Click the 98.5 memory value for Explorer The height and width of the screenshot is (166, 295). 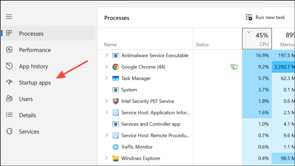[x=284, y=158]
